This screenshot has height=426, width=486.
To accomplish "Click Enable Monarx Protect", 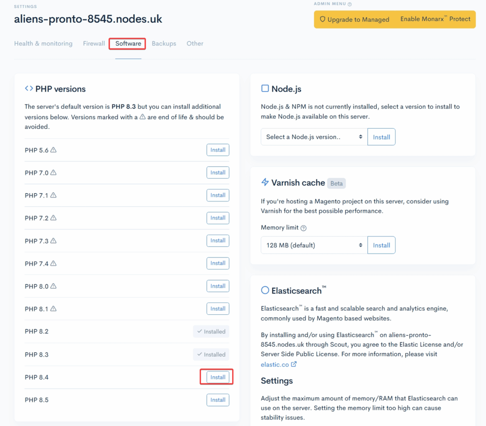I will [435, 19].
